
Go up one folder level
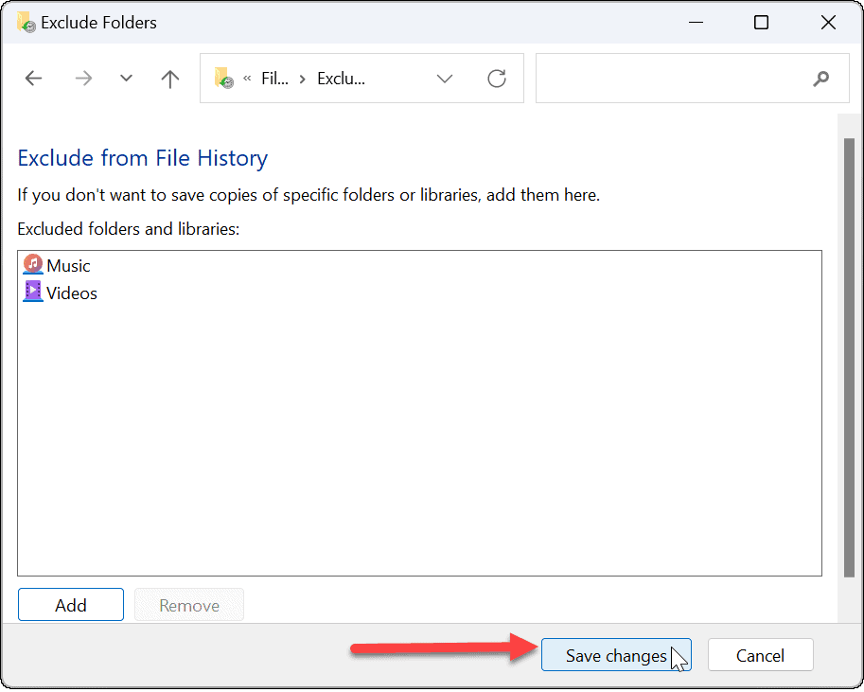[x=169, y=79]
